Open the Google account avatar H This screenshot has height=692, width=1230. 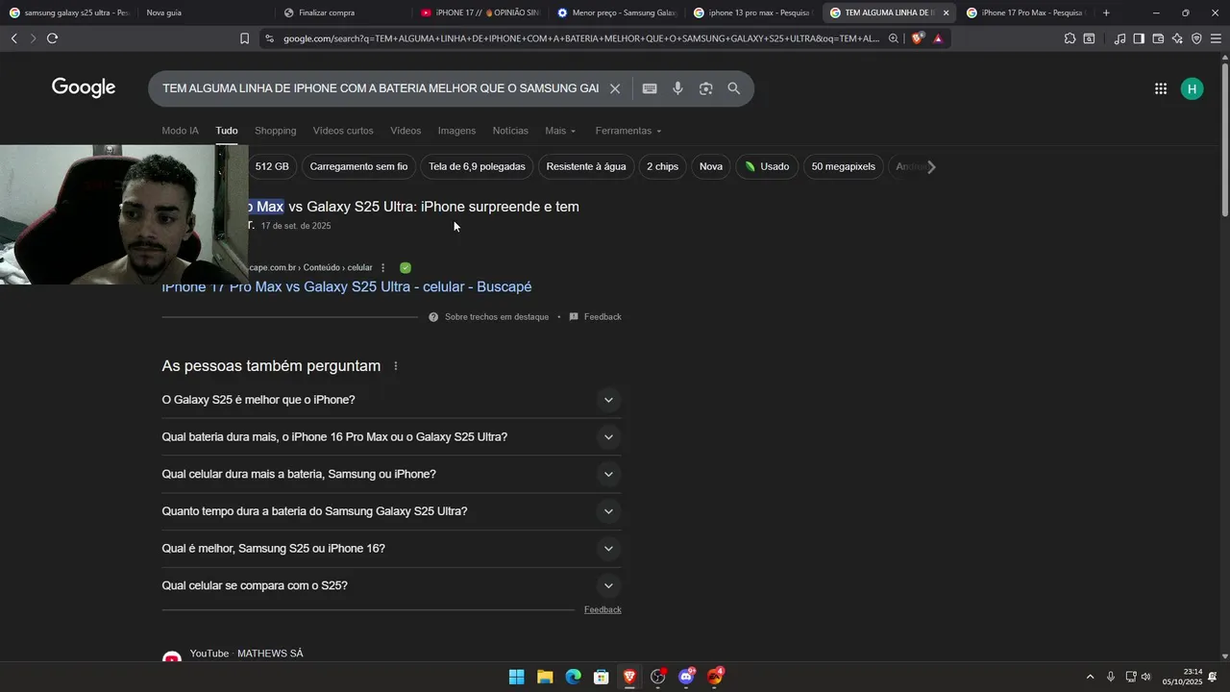click(1193, 88)
